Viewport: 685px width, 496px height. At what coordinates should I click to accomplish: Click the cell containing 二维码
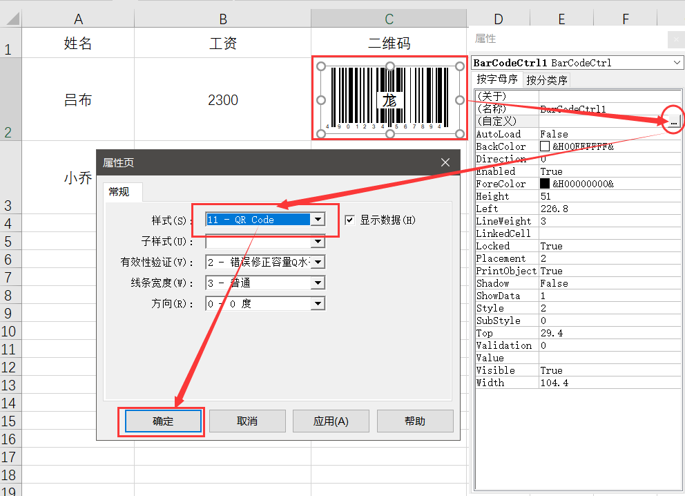[389, 43]
